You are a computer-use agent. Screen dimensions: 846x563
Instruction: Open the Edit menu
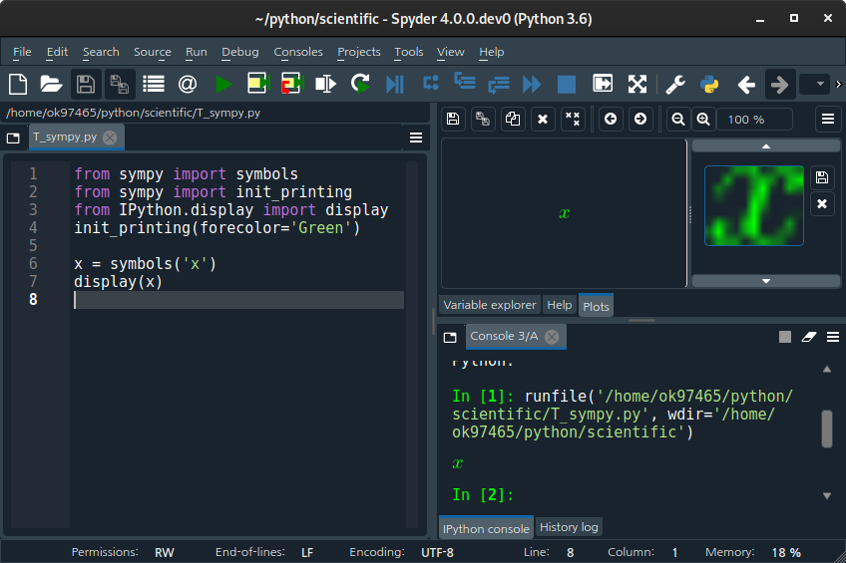[57, 52]
